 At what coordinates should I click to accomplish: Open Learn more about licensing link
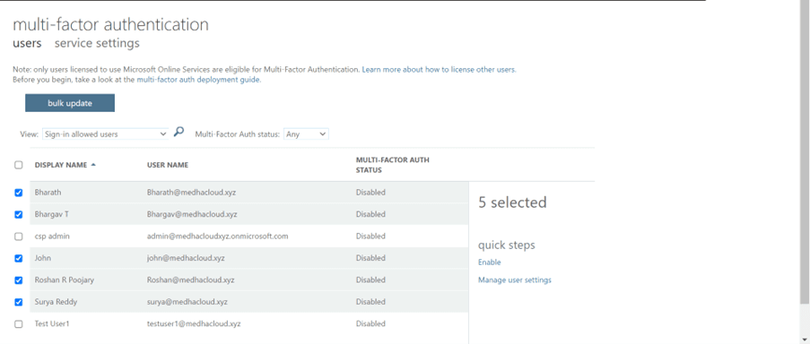(439, 69)
